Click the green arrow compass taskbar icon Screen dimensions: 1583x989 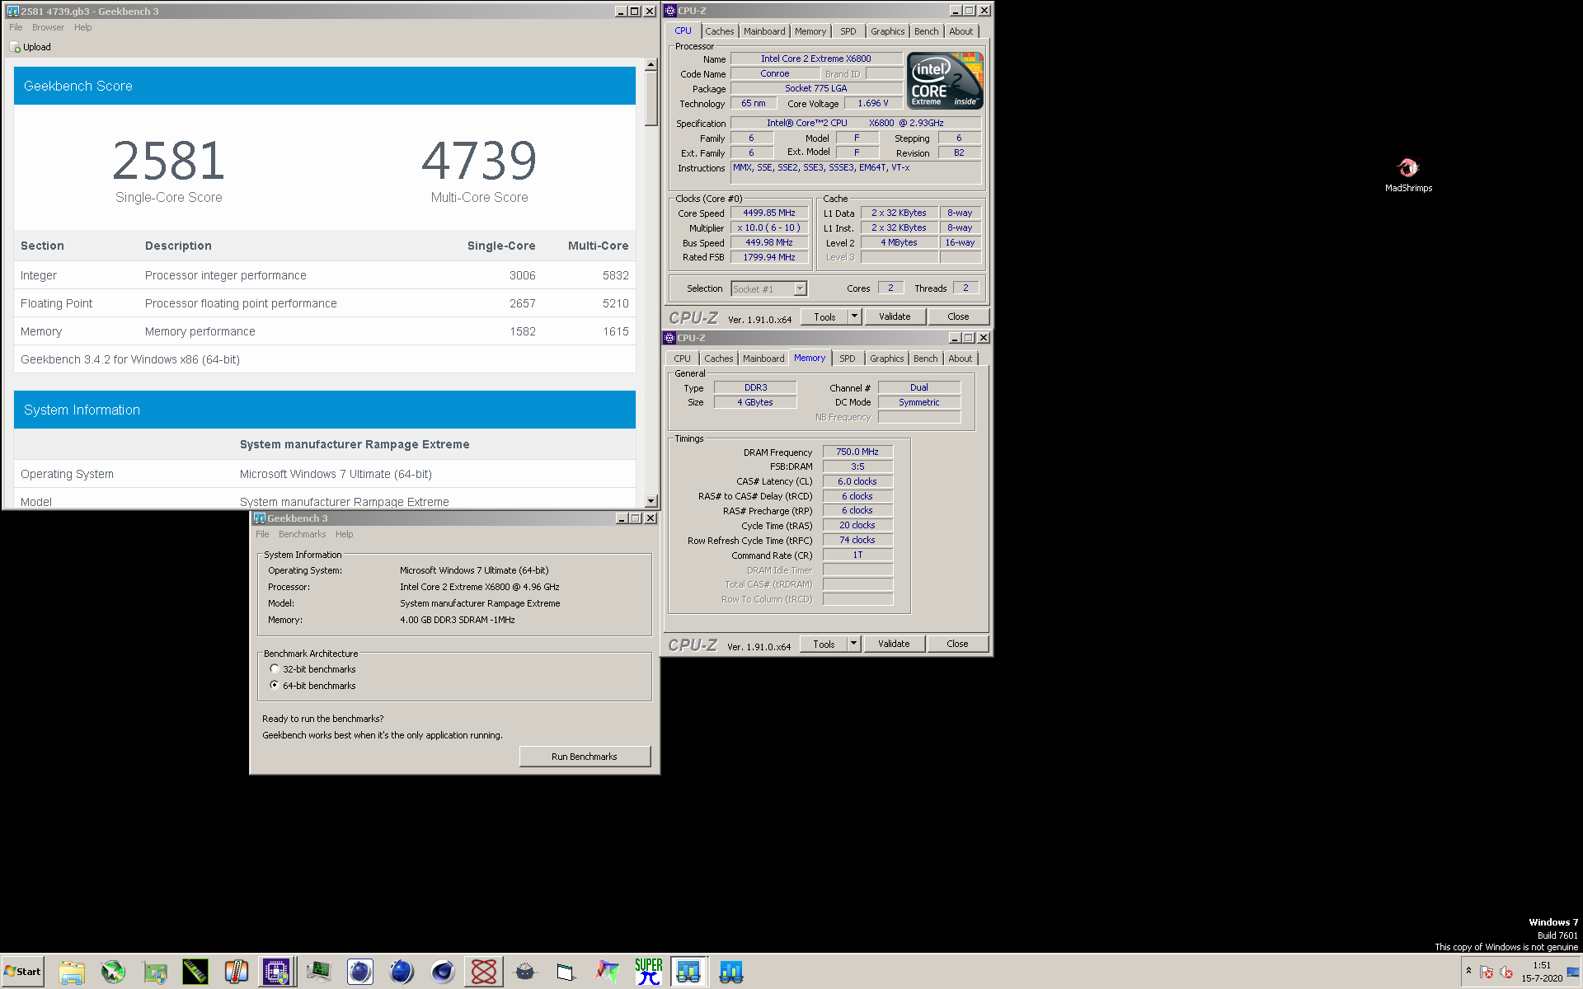pos(113,973)
